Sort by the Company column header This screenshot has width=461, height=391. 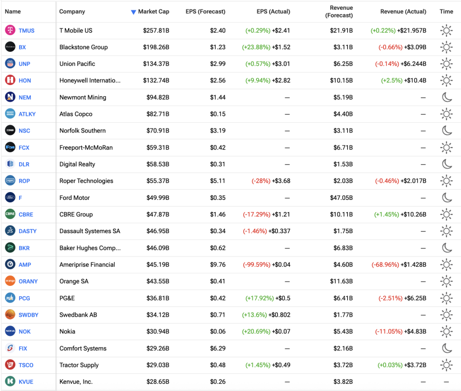(x=72, y=11)
